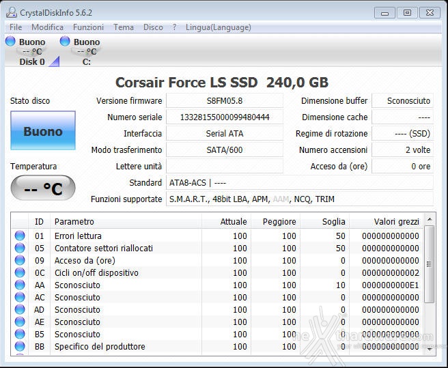
Task: Select the Errori lettura row text
Action: coord(78,236)
